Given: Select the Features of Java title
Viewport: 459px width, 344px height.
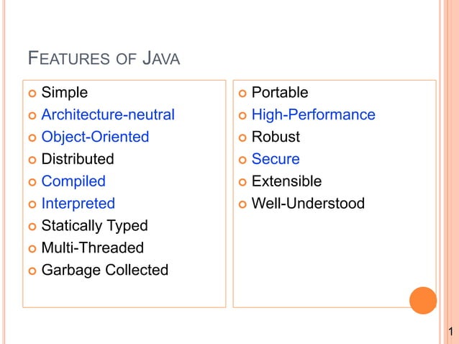Looking at the screenshot, I should (x=104, y=58).
